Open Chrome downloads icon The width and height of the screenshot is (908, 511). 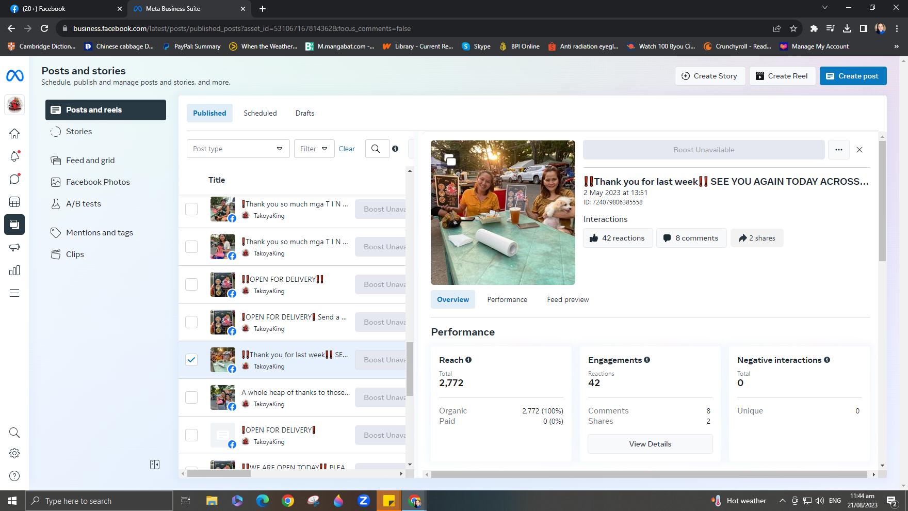(x=847, y=28)
